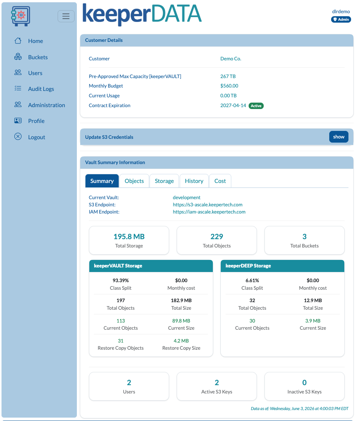359x421 pixels.
Task: Open the Profile page
Action: tap(36, 121)
